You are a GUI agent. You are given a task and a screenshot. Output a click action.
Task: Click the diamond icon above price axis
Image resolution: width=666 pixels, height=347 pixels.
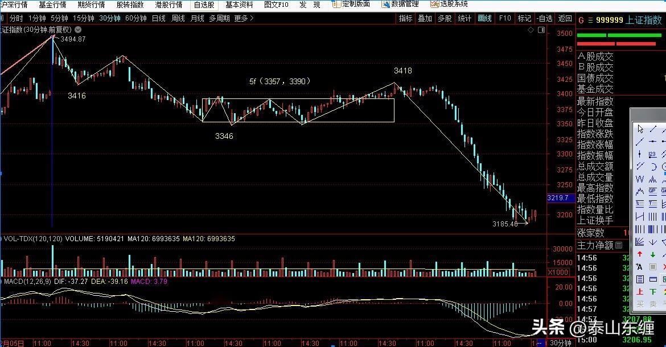531,30
